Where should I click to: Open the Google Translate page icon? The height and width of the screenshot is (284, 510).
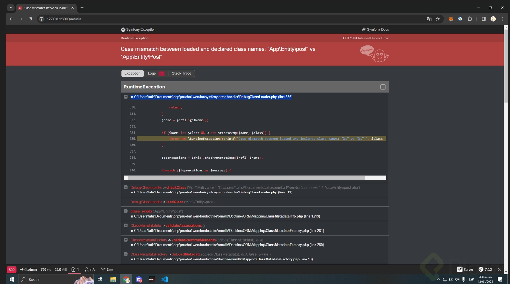[x=429, y=19]
